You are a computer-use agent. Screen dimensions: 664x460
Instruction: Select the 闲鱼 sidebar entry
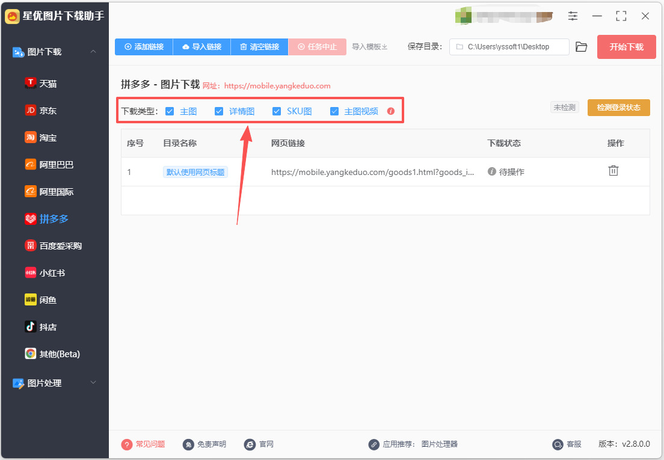(41, 300)
